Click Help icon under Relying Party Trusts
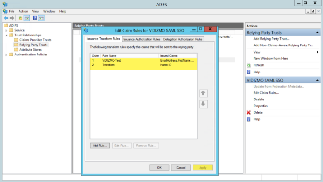Viewport: 323px width, 182px height. click(x=248, y=72)
